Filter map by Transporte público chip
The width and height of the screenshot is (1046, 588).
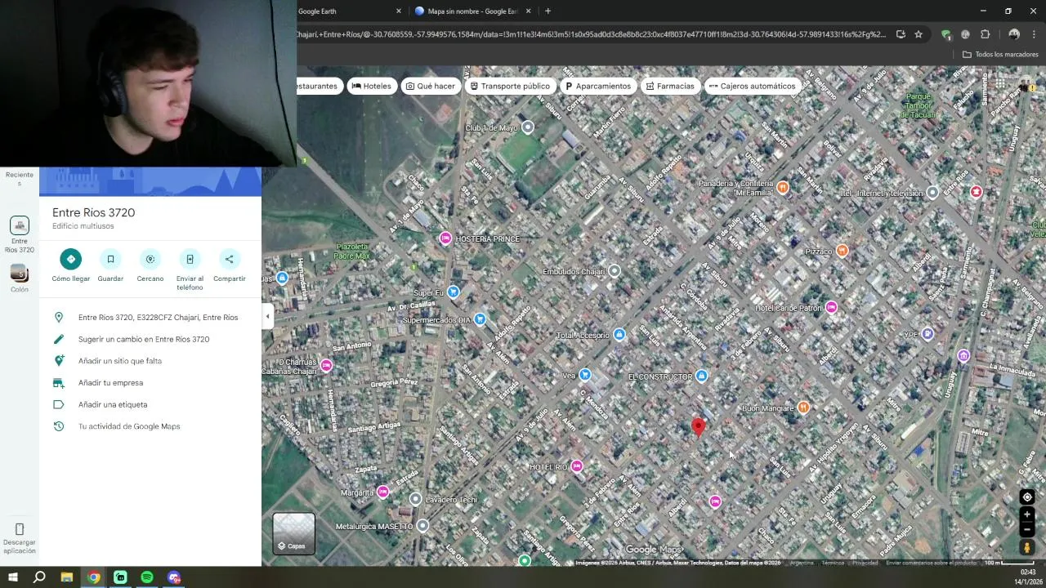point(509,86)
